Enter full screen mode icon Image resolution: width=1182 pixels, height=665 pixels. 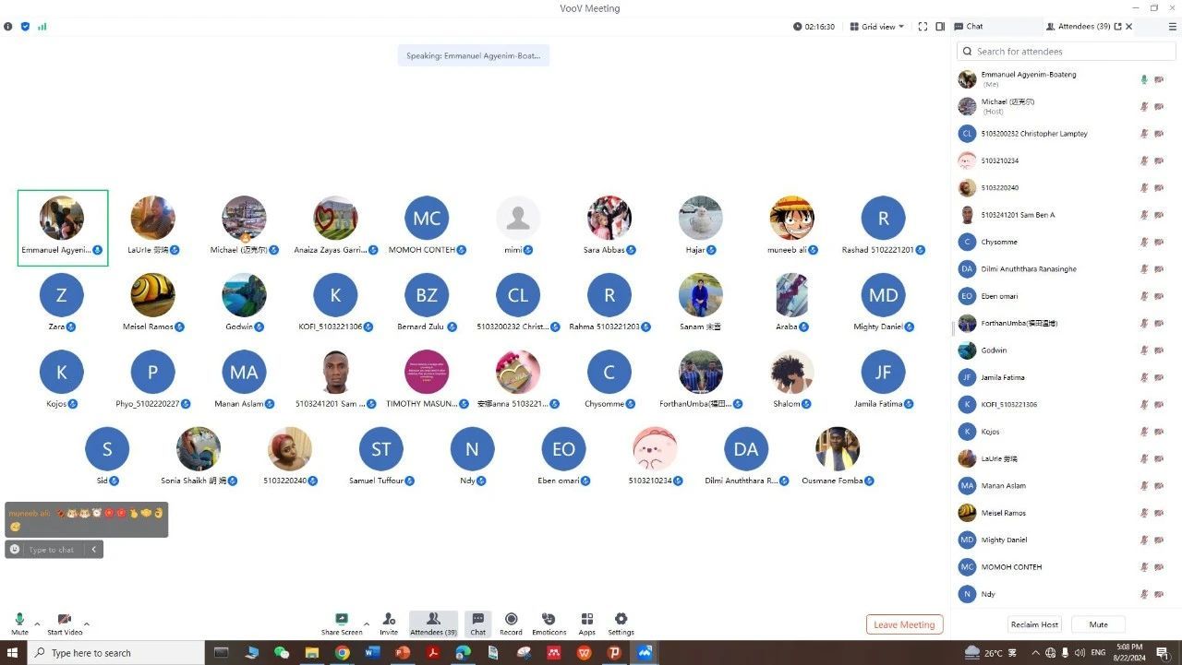click(923, 27)
